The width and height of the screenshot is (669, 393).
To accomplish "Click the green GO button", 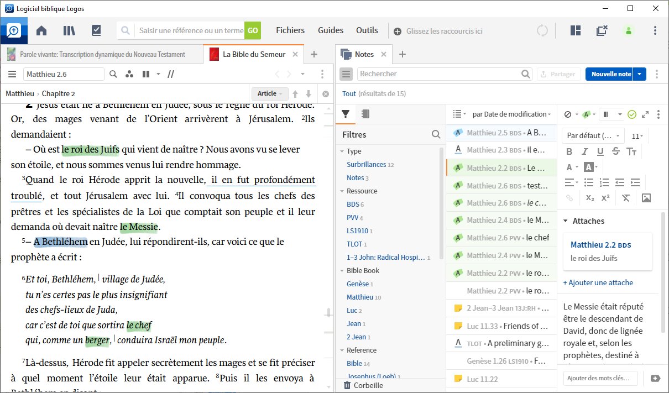I will tap(253, 31).
